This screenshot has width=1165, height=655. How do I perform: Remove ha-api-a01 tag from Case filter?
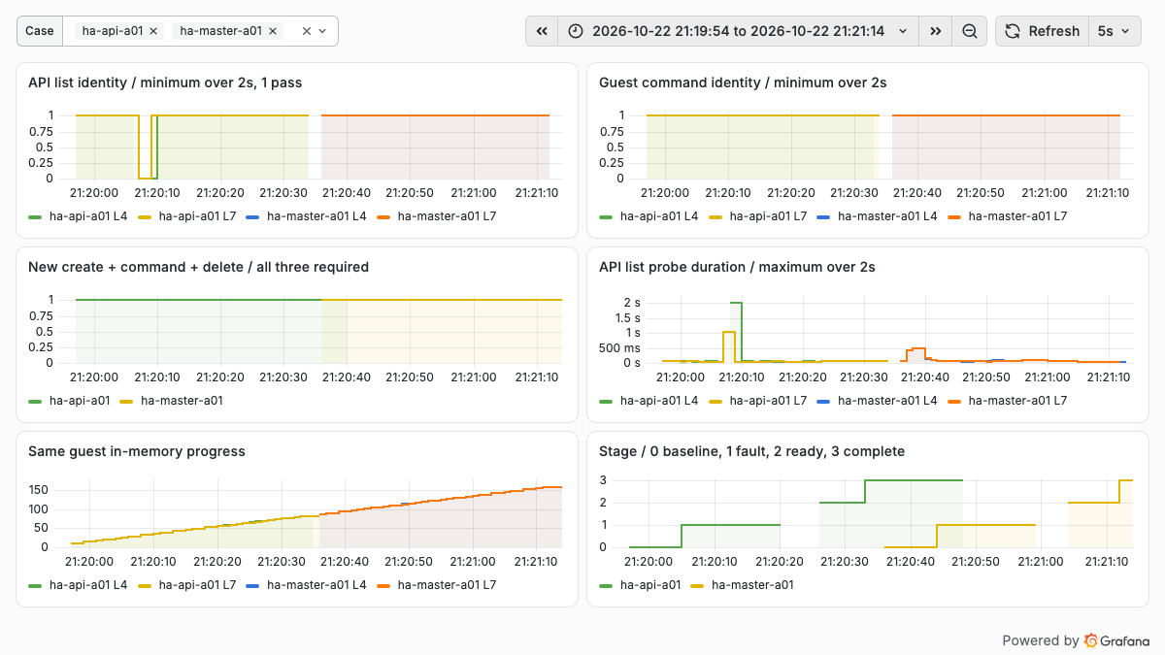[x=153, y=31]
